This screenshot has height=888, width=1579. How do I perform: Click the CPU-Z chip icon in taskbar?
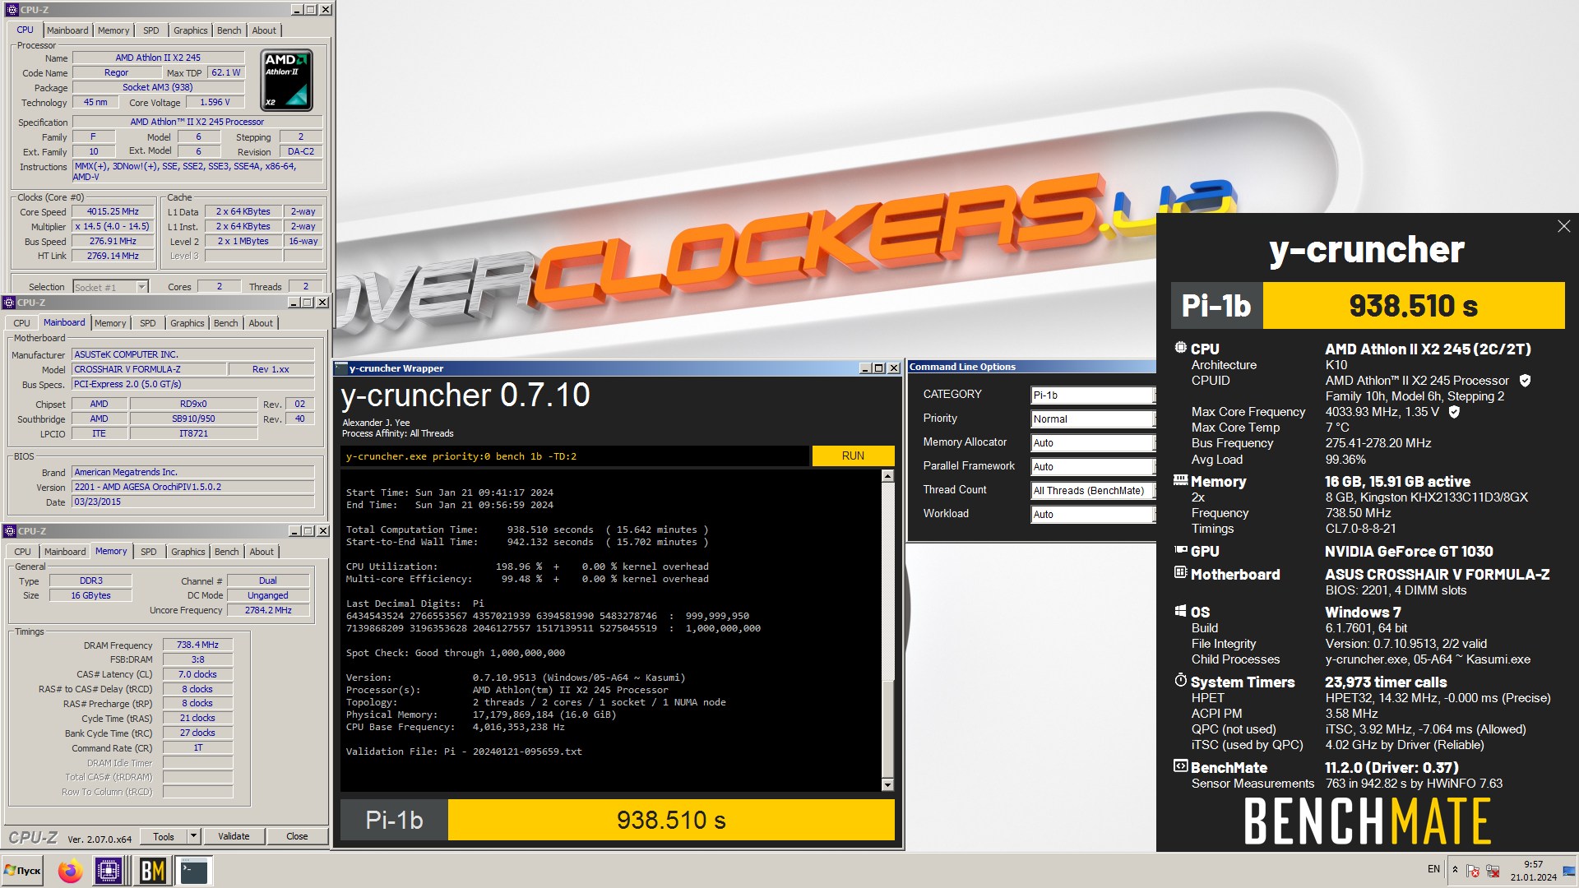(109, 870)
